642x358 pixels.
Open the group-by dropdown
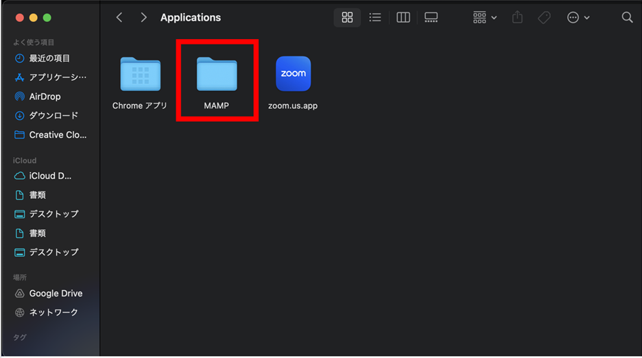click(485, 18)
